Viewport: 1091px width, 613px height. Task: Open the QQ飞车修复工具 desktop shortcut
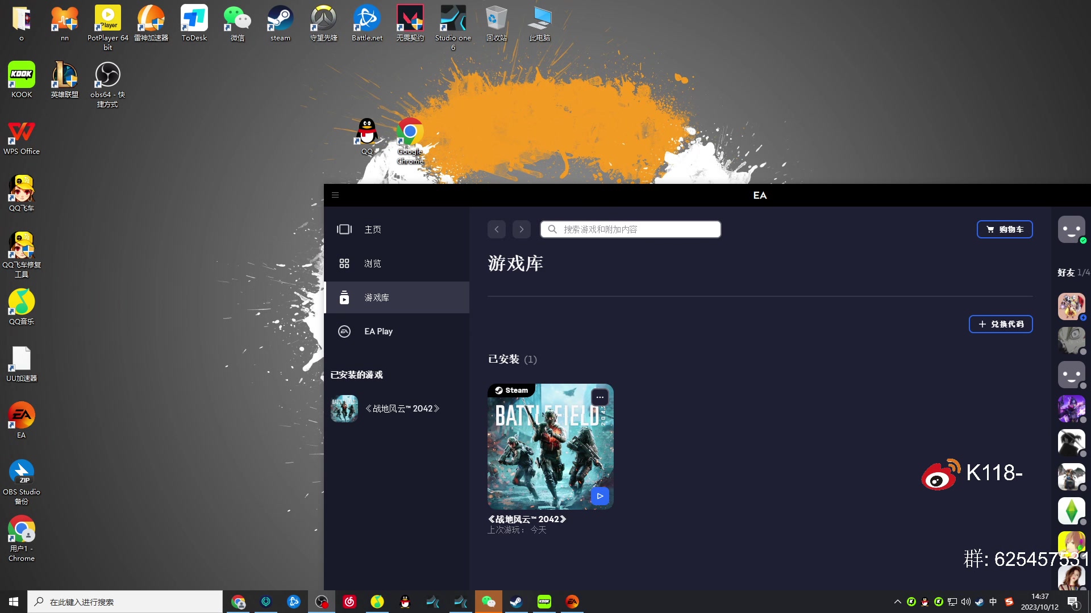(22, 254)
